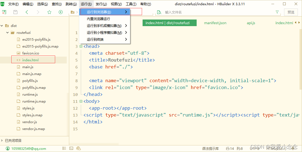The image size is (302, 152).
Task: Click 语法提示库 in status bar
Action: click(210, 148)
